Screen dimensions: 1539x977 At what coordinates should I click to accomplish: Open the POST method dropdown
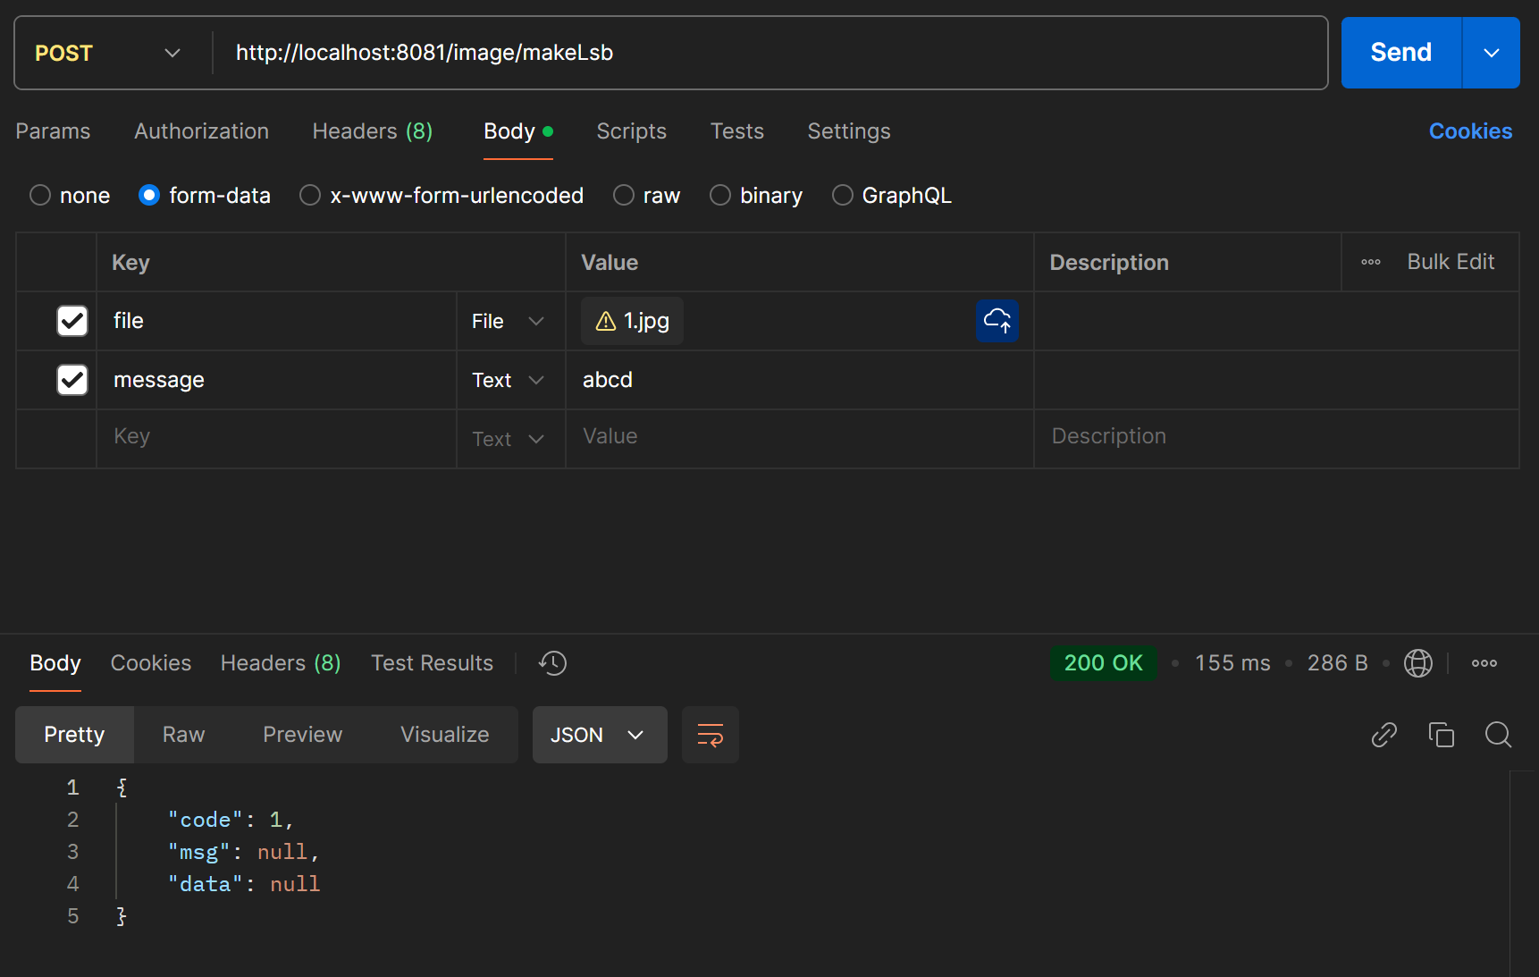pos(109,53)
